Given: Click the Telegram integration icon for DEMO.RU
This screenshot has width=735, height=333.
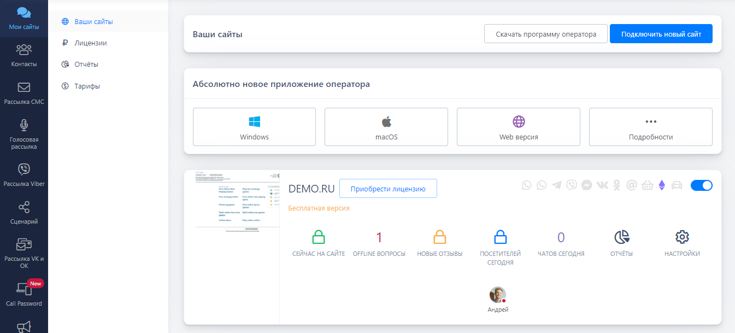Looking at the screenshot, I should coord(557,185).
